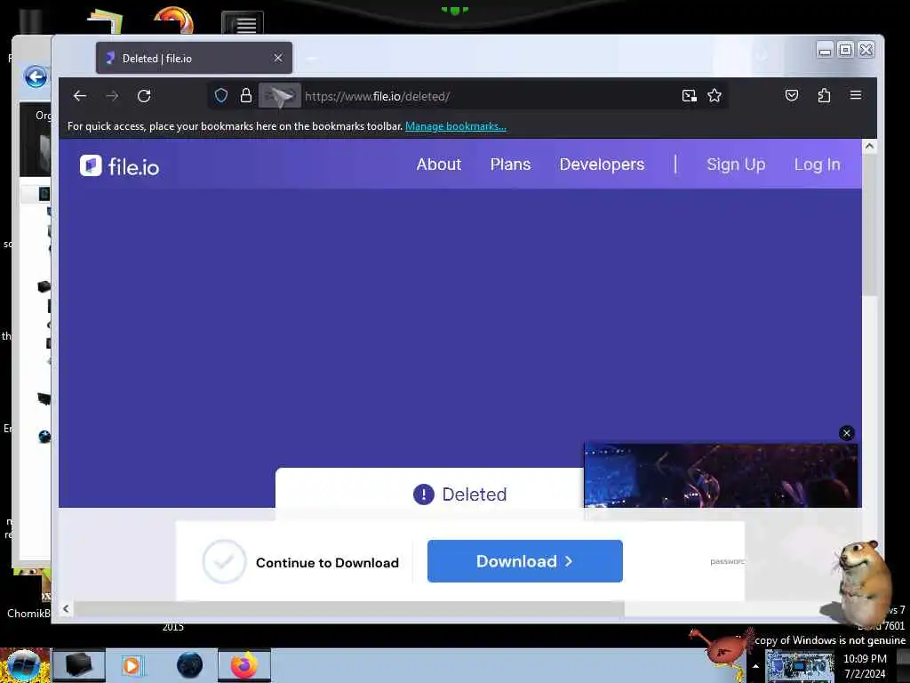The width and height of the screenshot is (910, 683).
Task: Reload the file.io page
Action: [x=144, y=96]
